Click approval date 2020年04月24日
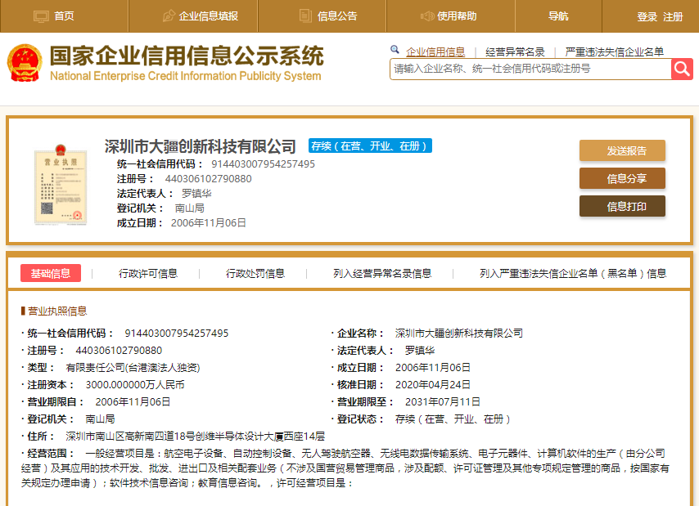The image size is (699, 506). pos(432,385)
